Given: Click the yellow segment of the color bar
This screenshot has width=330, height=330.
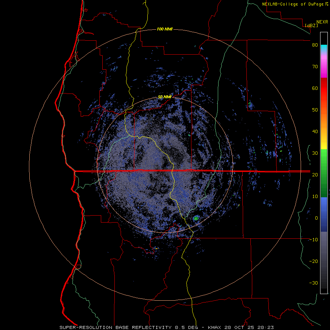Looking at the screenshot, I should (324, 143).
